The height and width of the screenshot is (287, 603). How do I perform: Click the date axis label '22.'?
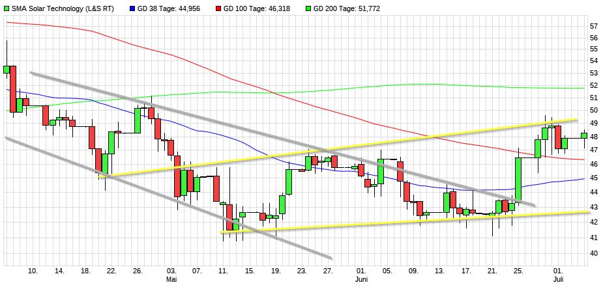[x=111, y=271]
